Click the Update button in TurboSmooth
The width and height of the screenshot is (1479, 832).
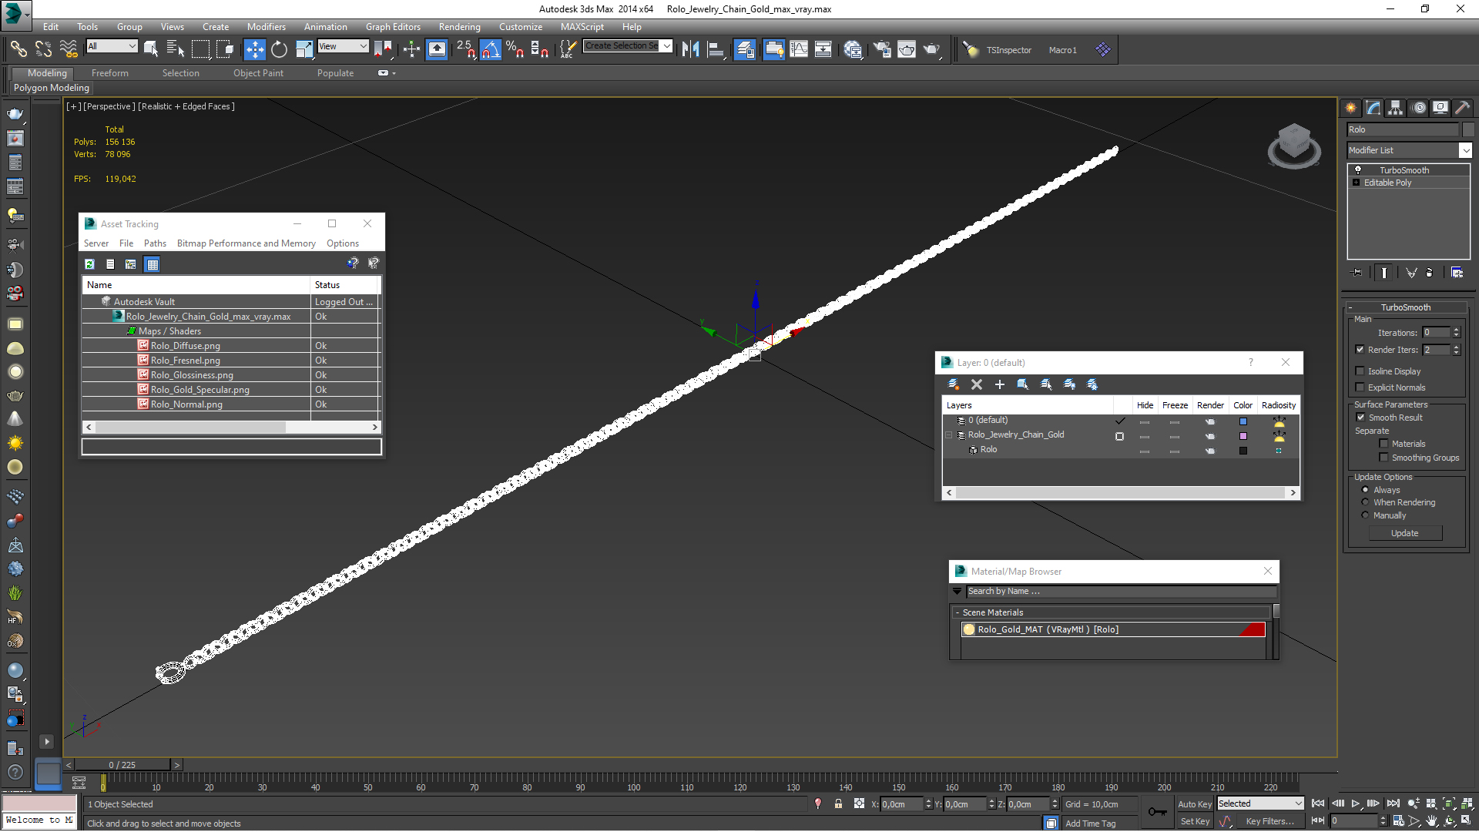click(x=1405, y=532)
